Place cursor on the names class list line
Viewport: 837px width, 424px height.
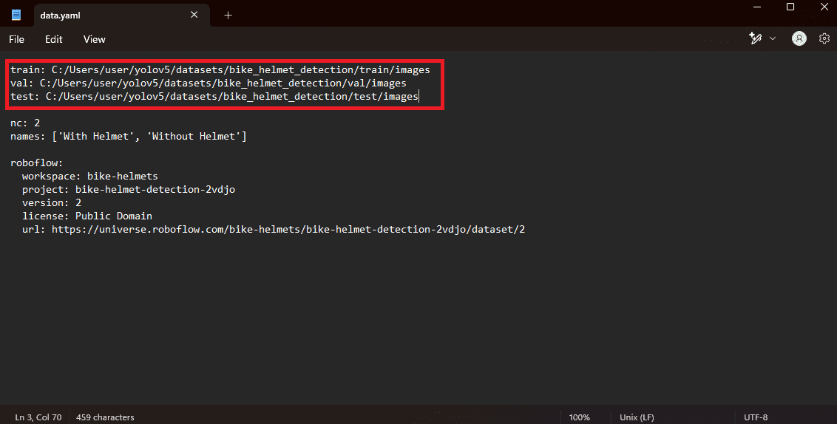pos(129,137)
